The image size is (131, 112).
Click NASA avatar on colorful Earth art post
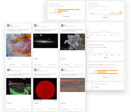point(8,26)
